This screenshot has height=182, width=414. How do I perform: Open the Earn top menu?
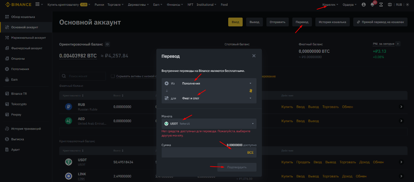click(157, 5)
